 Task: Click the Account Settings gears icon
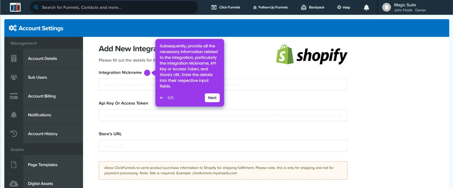(x=13, y=28)
